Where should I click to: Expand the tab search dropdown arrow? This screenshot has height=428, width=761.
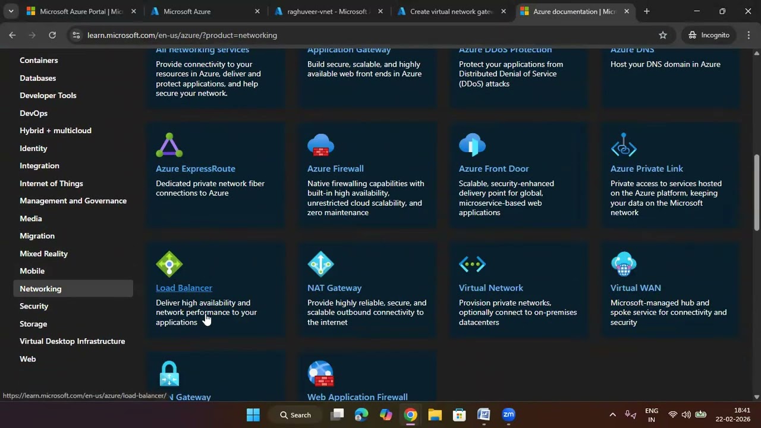tap(11, 11)
